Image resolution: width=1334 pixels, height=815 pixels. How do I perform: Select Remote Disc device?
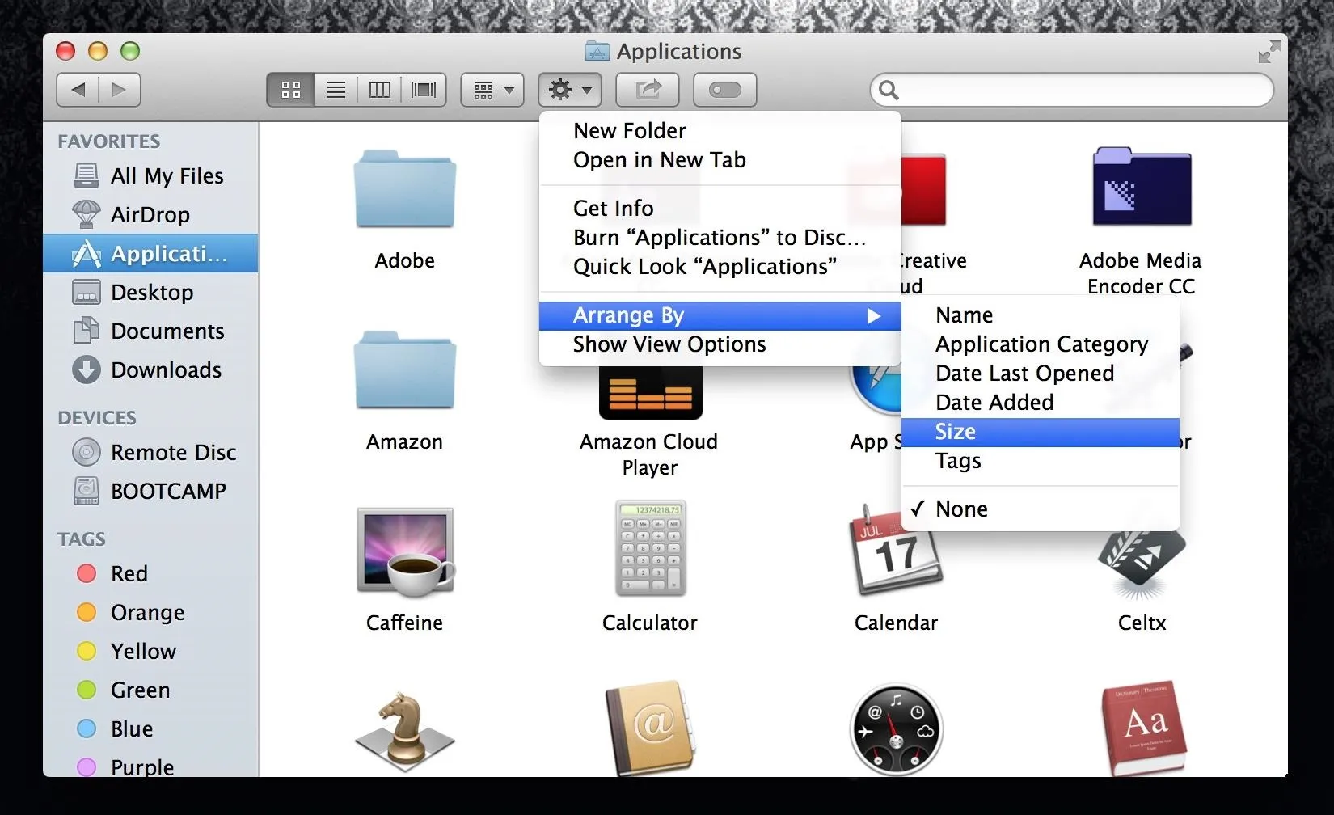149,452
